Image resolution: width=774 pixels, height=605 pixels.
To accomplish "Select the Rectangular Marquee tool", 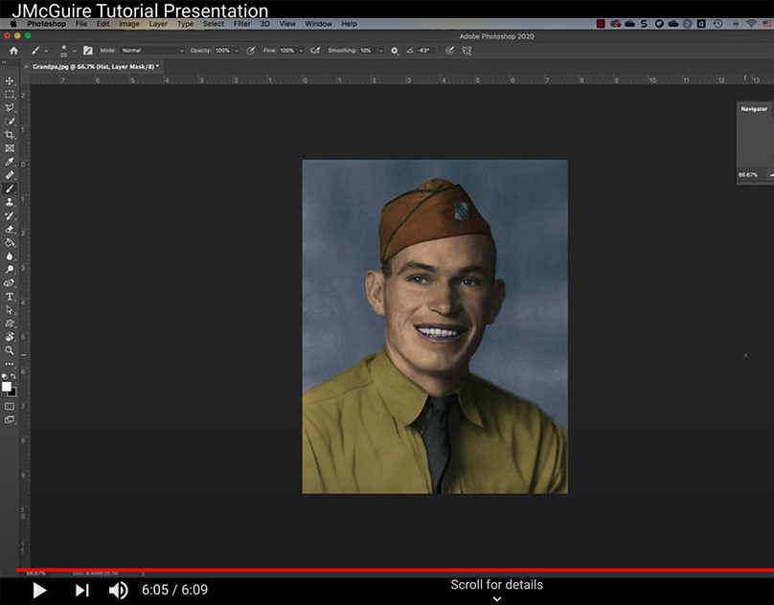I will (10, 94).
